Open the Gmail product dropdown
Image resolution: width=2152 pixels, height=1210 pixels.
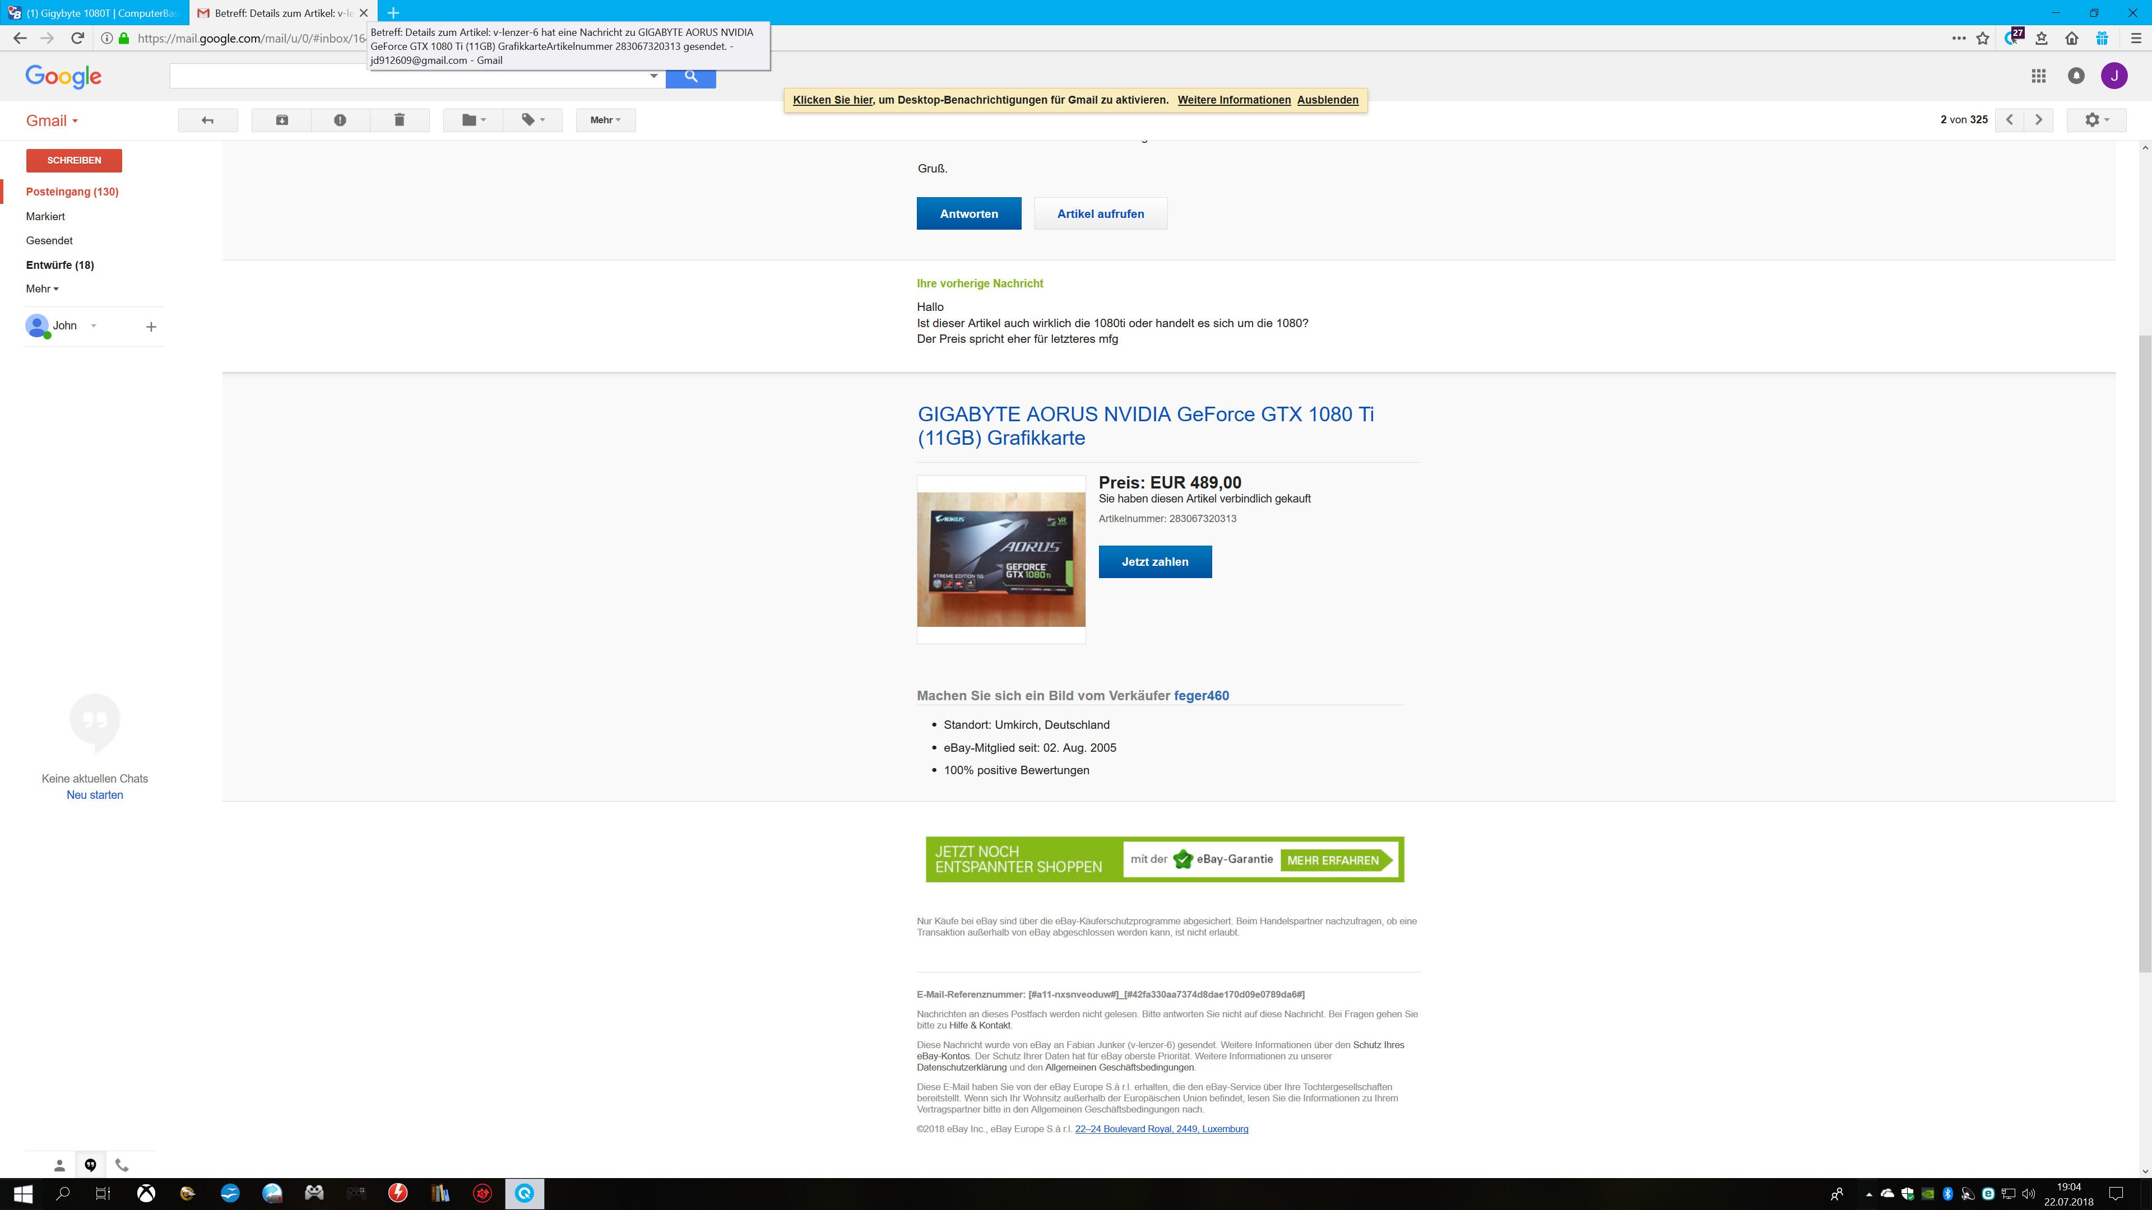click(x=52, y=121)
